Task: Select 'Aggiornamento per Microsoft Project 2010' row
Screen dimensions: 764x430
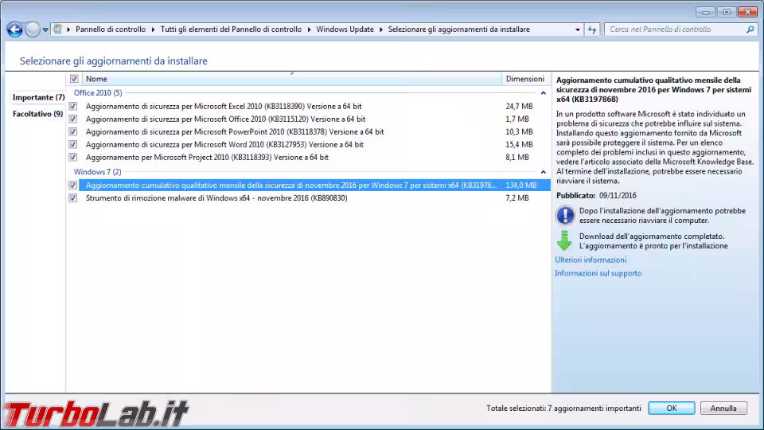Action: tap(207, 157)
